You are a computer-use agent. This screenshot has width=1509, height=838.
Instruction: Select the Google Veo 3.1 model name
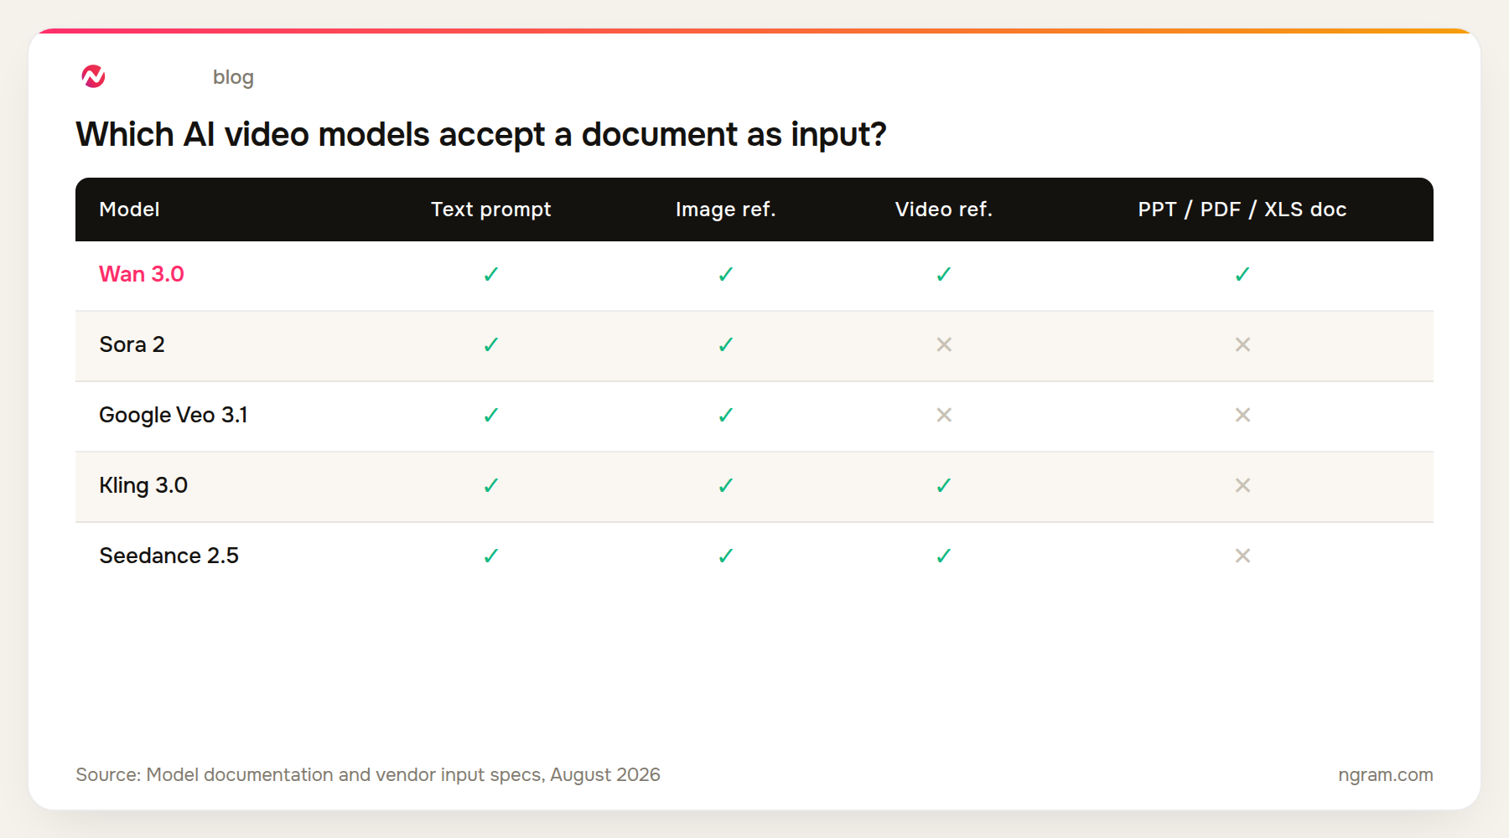point(174,415)
